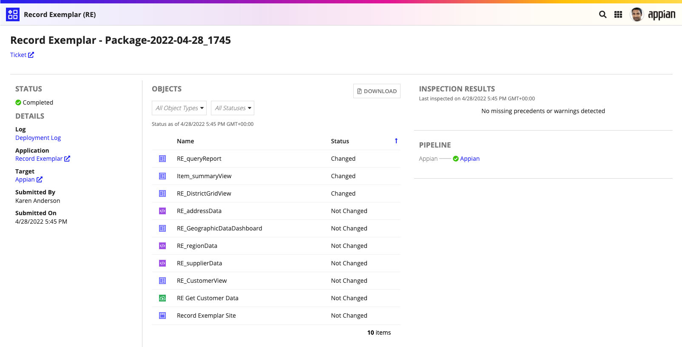Click the RE_CustomerView object name

click(x=202, y=281)
